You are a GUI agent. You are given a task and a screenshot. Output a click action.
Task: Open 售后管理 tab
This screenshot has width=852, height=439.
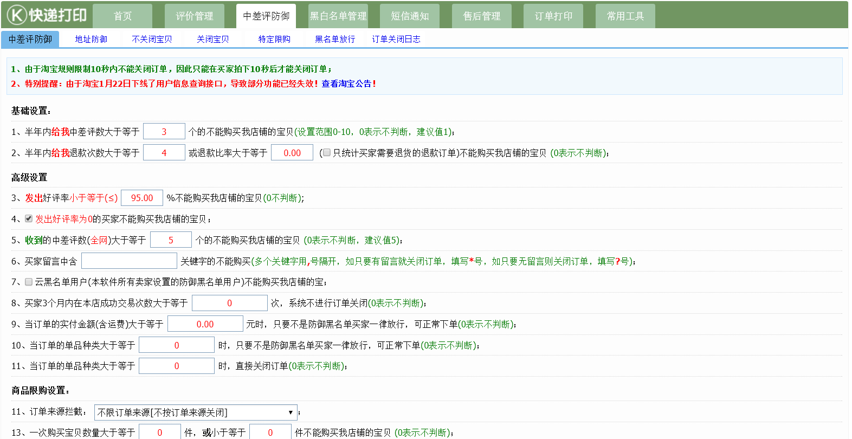[482, 16]
